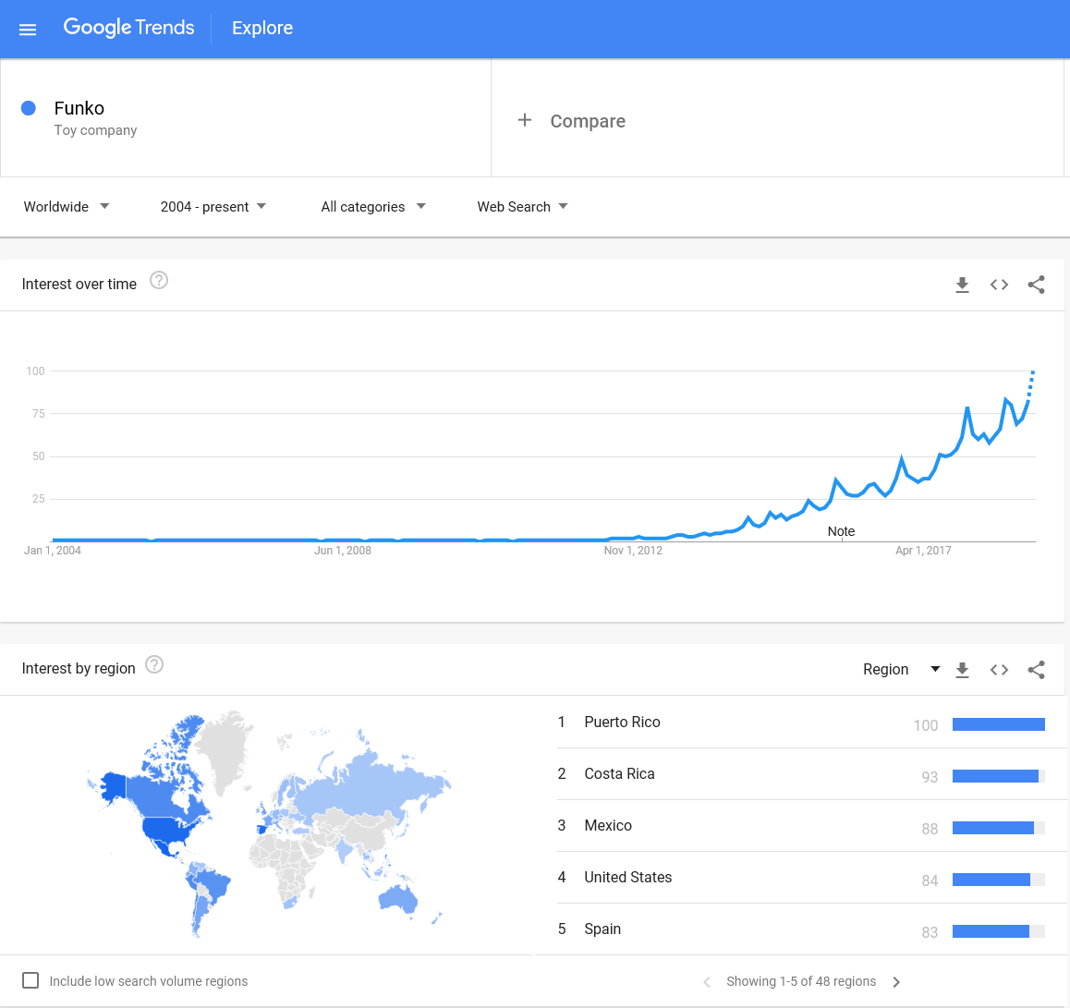This screenshot has width=1070, height=1008.
Task: Show help for Interest by region
Action: click(155, 664)
